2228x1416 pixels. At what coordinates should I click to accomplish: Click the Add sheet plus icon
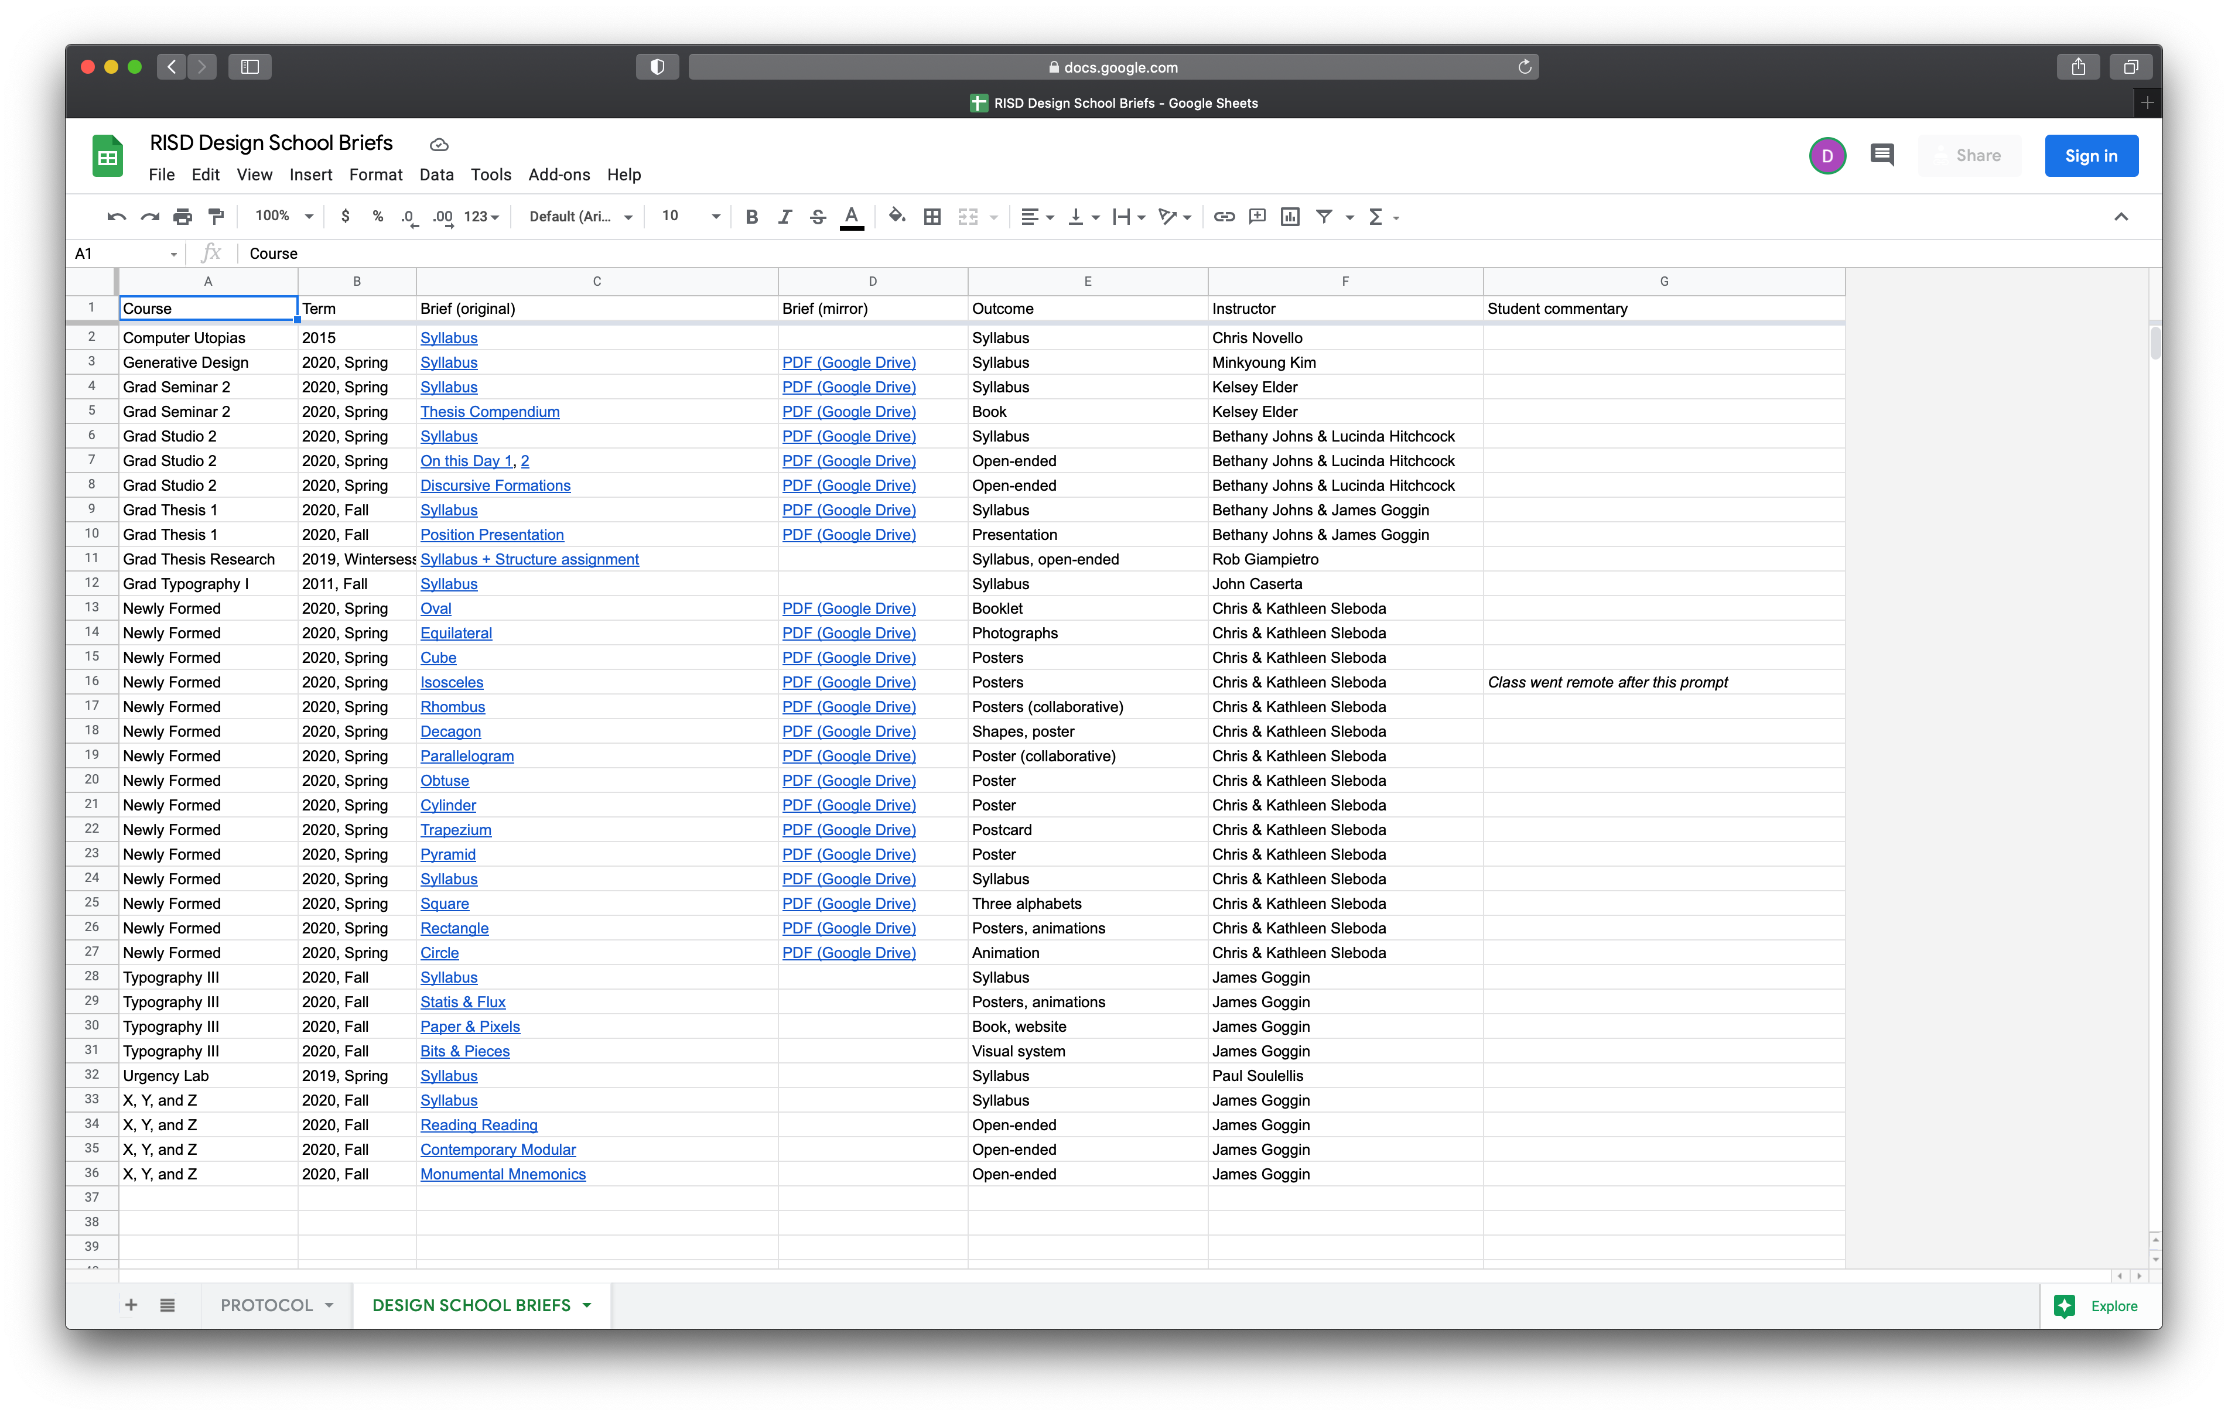click(131, 1306)
